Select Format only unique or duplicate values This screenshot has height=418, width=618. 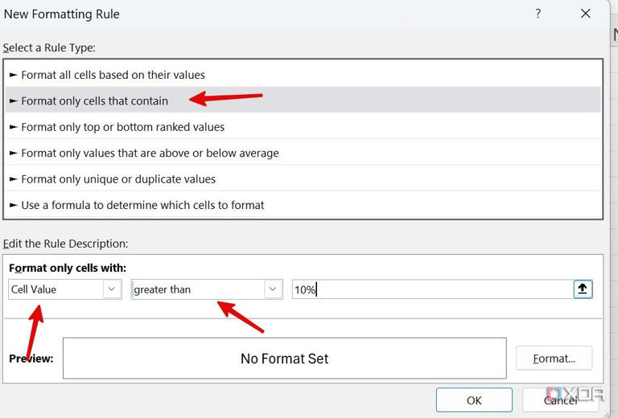point(118,178)
